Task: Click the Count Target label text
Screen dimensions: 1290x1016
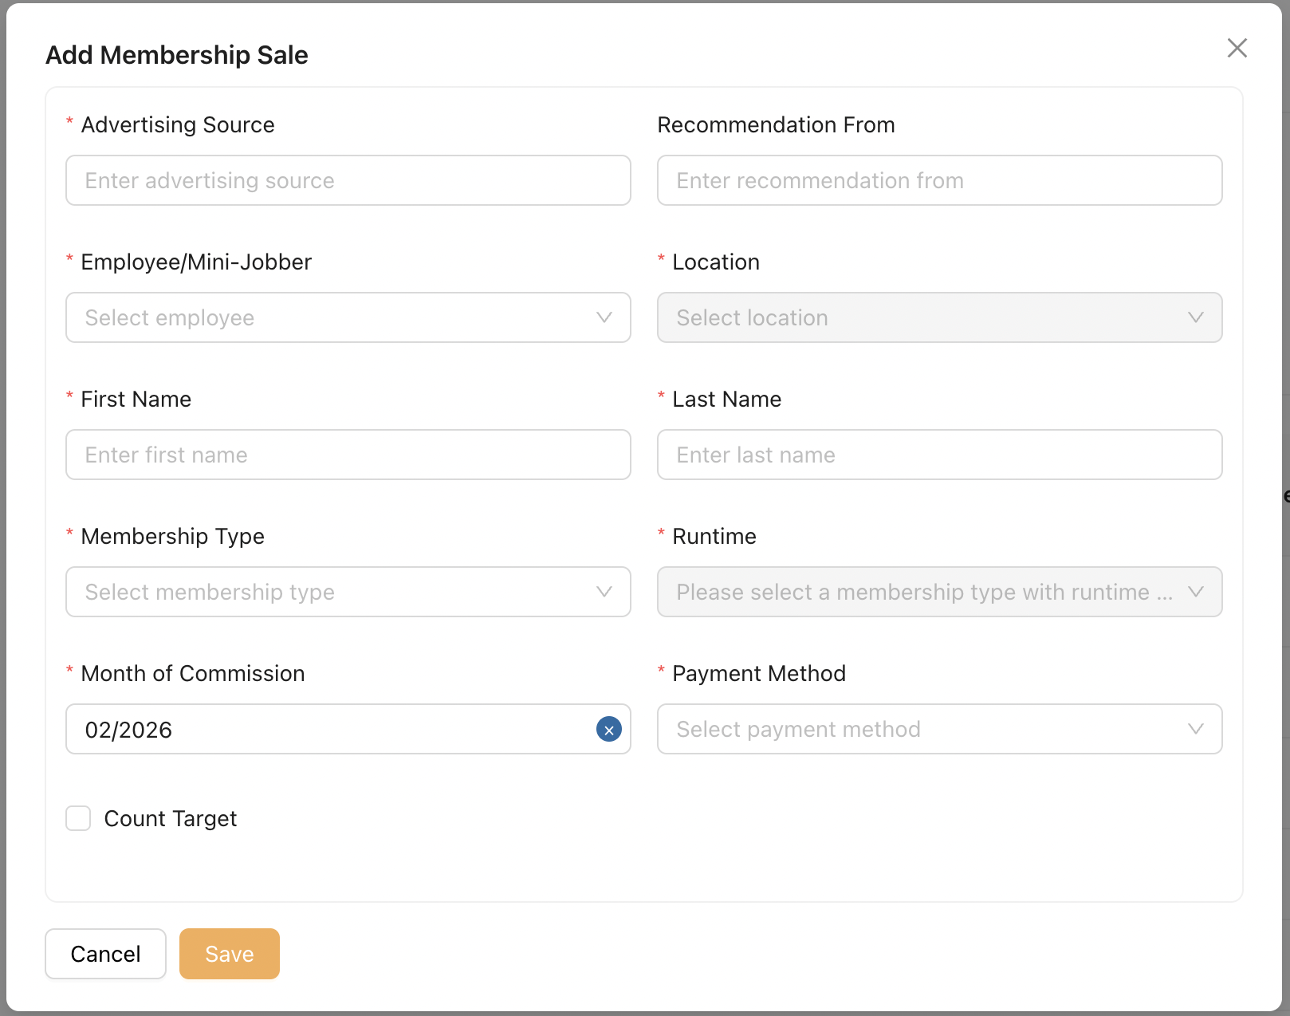Action: pyautogui.click(x=170, y=819)
